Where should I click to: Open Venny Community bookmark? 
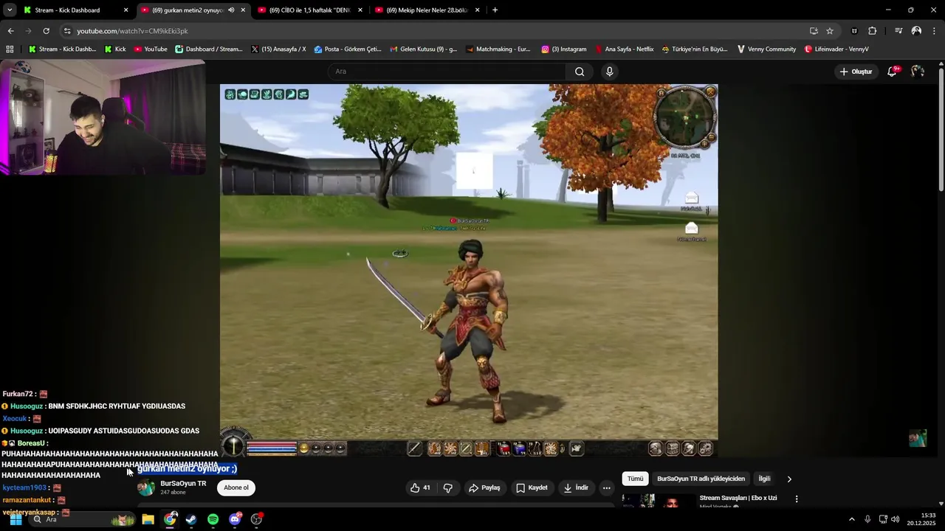point(766,49)
